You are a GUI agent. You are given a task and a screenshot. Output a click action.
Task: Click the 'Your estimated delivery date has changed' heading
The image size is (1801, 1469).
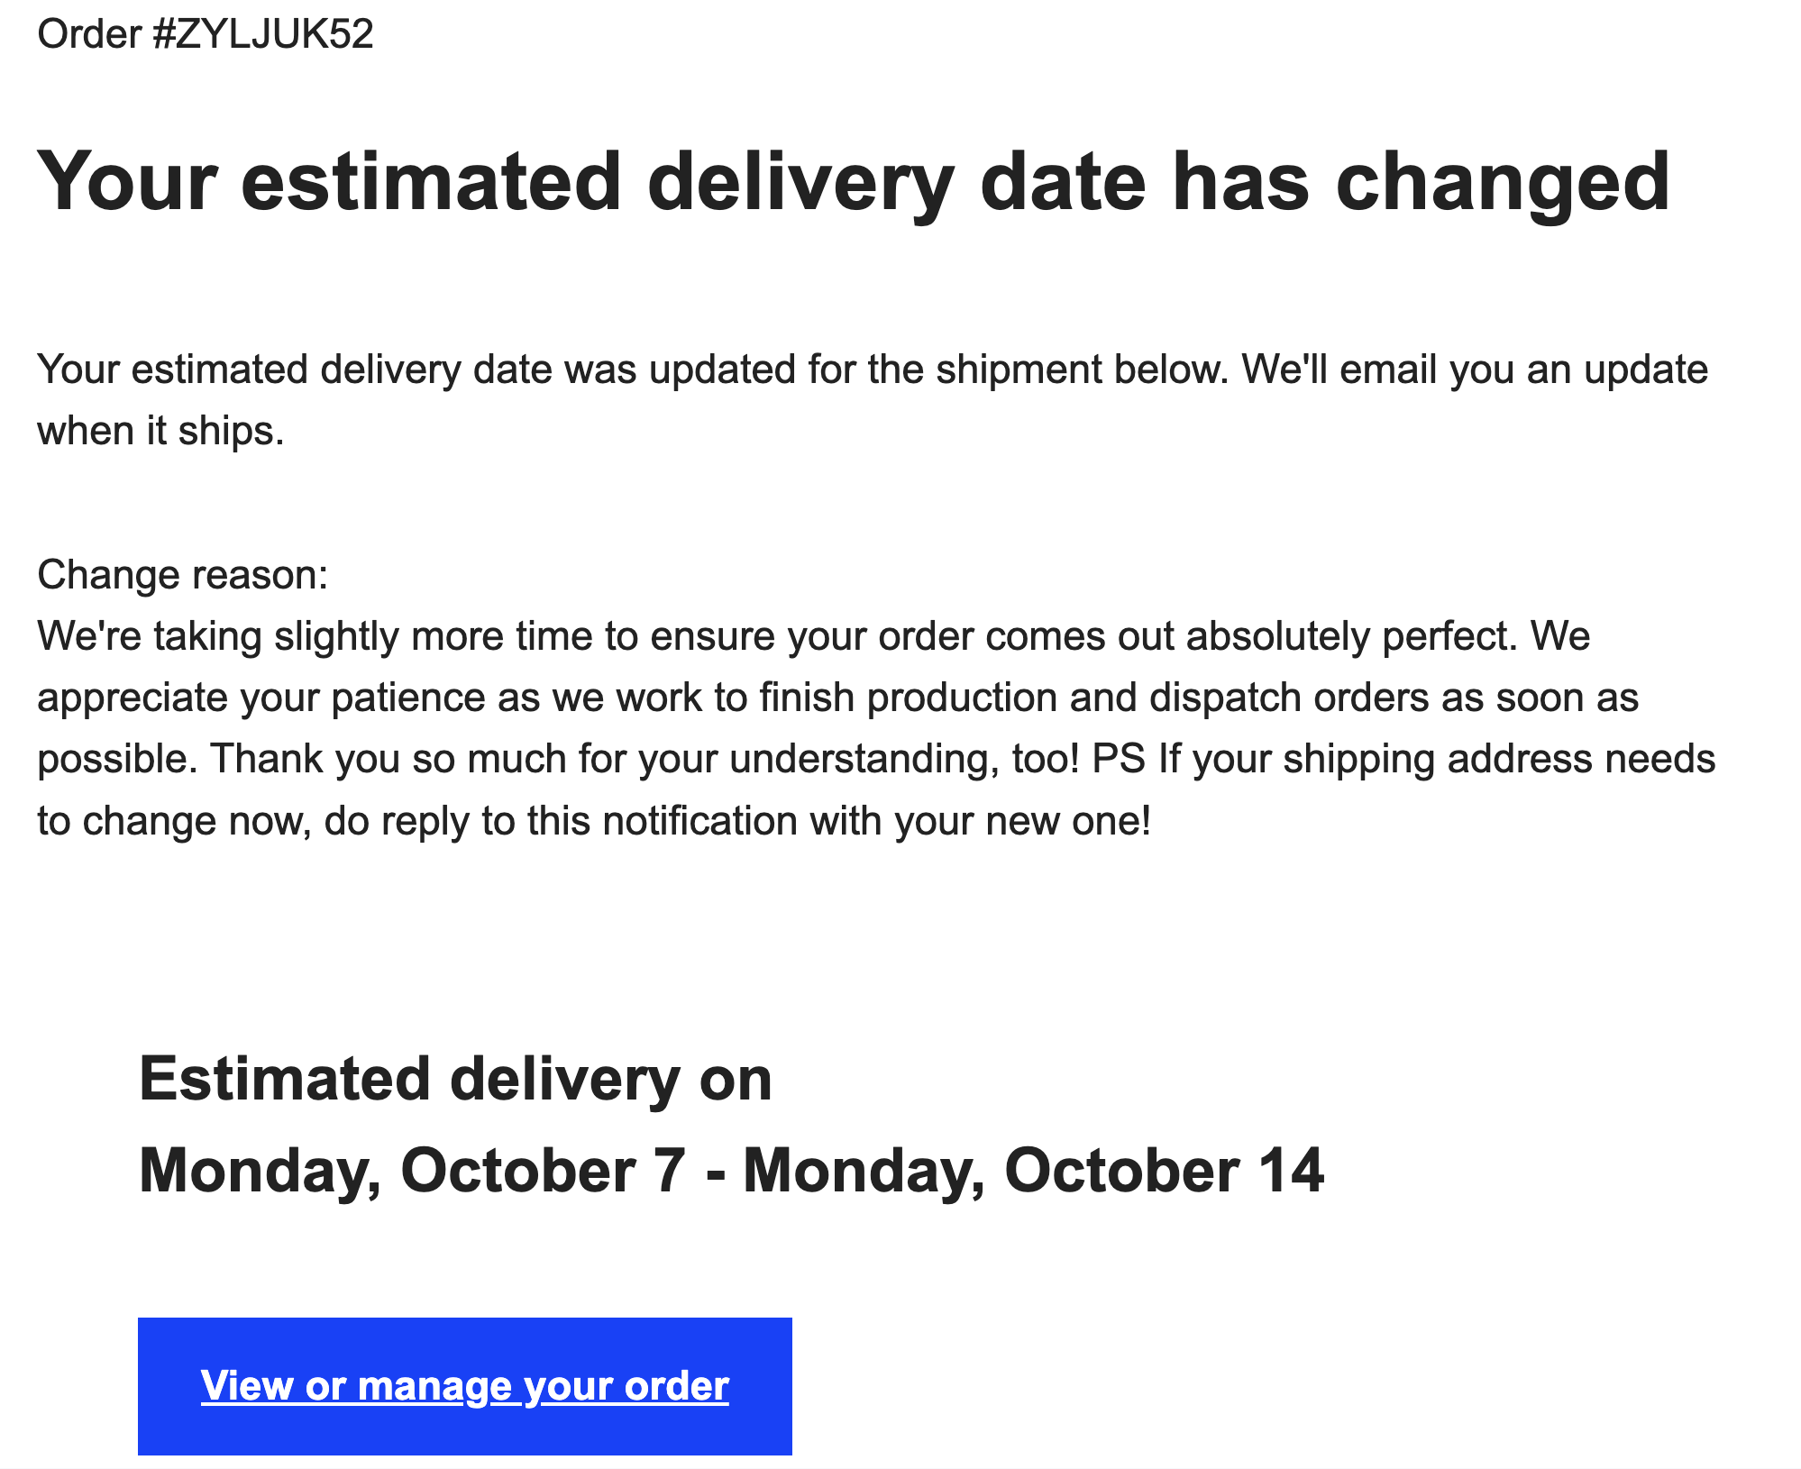click(854, 182)
